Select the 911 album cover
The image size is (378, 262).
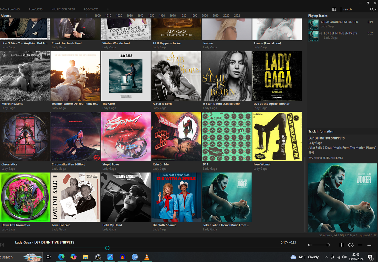pos(227,137)
